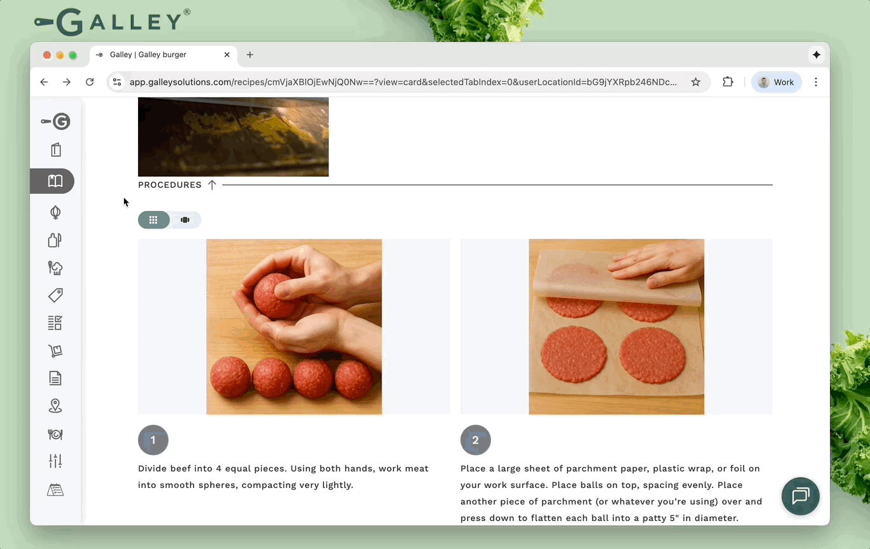Open the Work profile menu in Chrome
The height and width of the screenshot is (549, 870).
click(776, 82)
